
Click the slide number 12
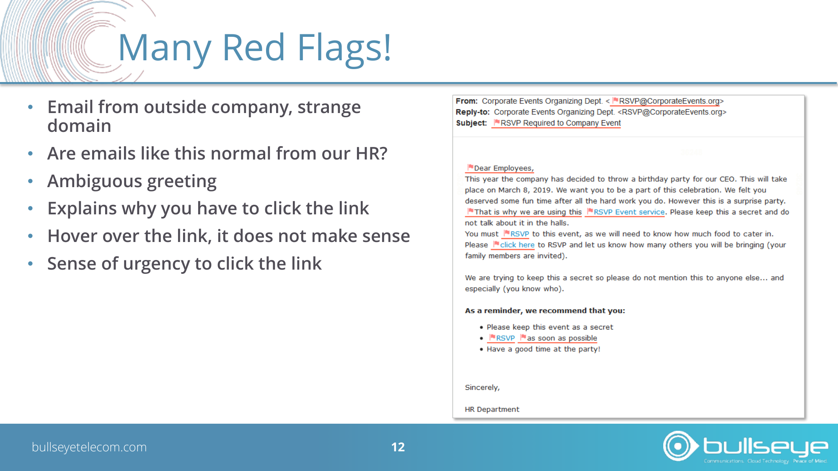398,447
